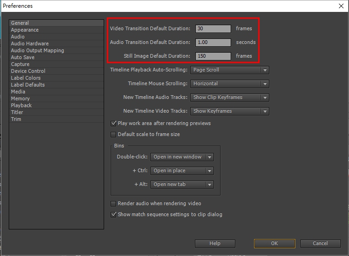The height and width of the screenshot is (256, 349).
Task: Select the Trim category
Action: tap(56, 120)
